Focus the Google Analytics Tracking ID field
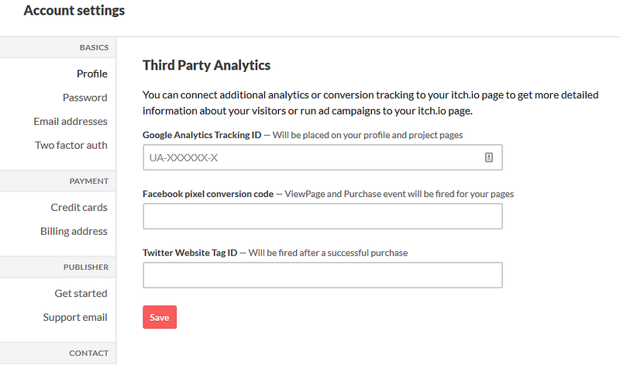The width and height of the screenshot is (620, 365). click(310, 157)
